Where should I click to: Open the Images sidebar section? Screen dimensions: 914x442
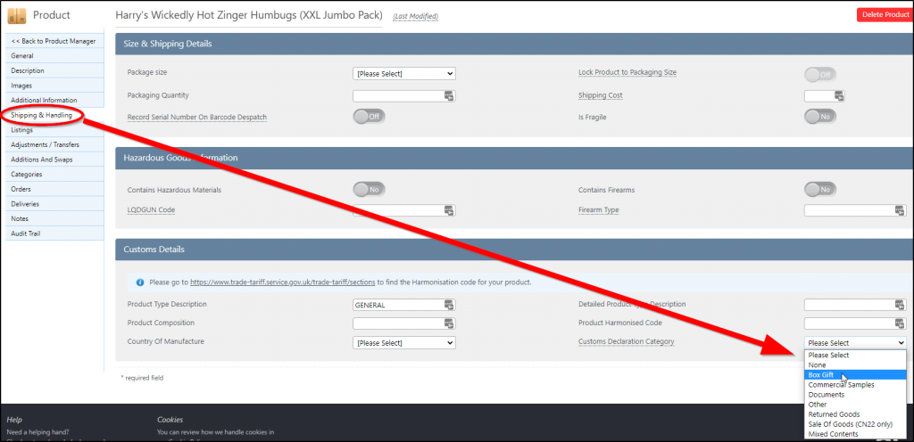tap(54, 86)
